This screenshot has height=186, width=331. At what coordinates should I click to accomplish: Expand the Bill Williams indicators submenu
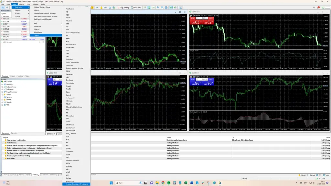[x=46, y=32]
